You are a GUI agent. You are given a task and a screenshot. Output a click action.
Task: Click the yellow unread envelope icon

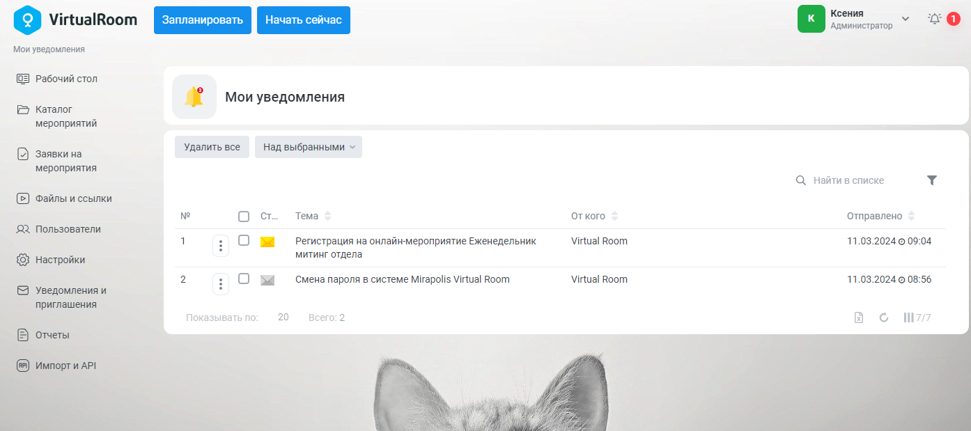tap(267, 242)
